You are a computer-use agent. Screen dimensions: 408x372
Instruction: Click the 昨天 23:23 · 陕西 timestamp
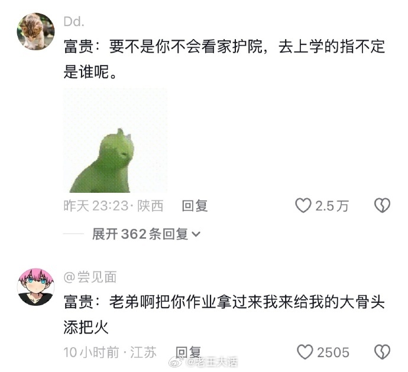coord(114,206)
